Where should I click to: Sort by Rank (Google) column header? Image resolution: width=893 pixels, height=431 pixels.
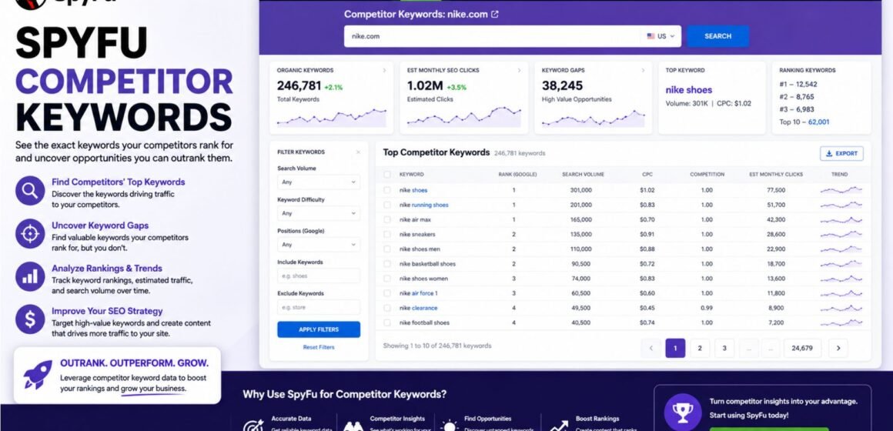click(x=517, y=174)
